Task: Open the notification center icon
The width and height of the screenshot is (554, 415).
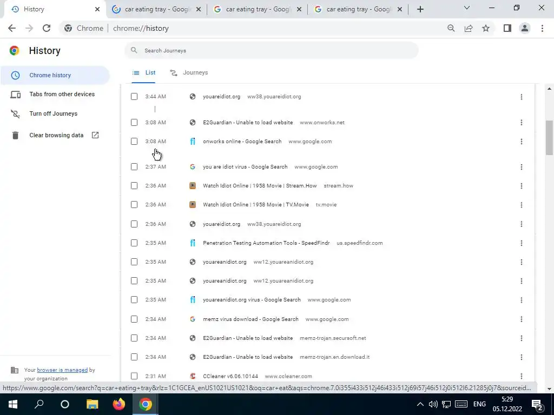Action: point(537,405)
